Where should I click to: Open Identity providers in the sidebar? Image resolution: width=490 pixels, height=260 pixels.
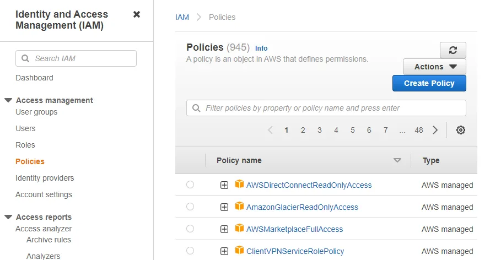(45, 178)
